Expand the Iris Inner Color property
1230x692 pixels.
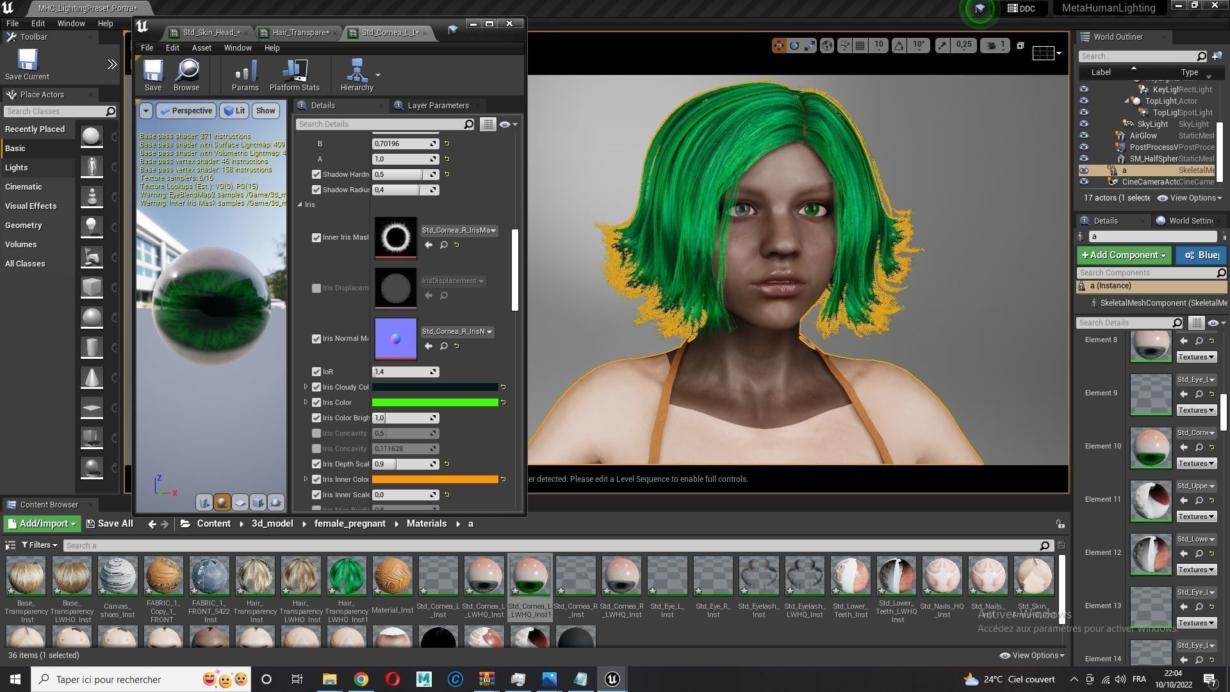point(306,479)
